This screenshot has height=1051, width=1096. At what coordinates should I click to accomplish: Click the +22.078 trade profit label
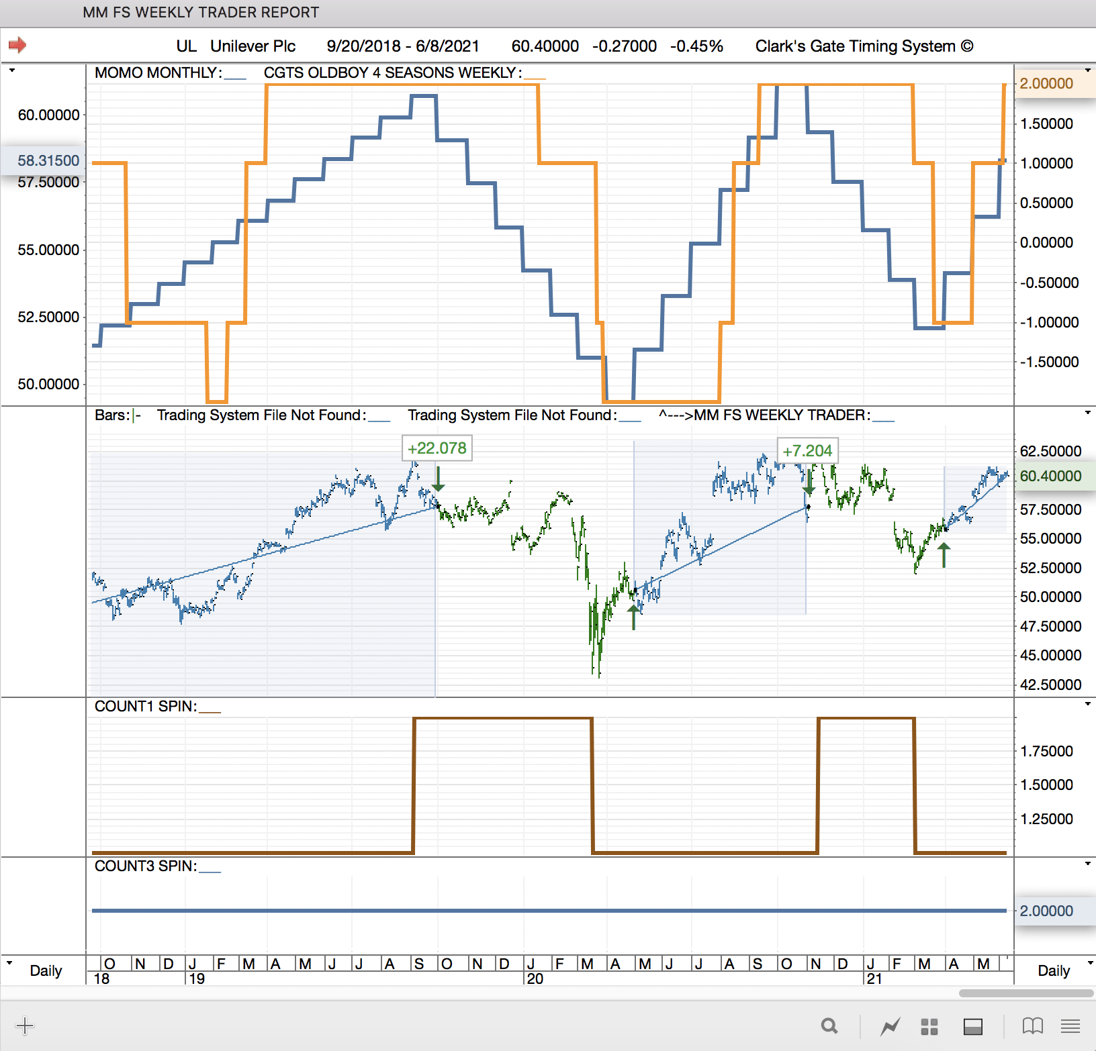[437, 448]
